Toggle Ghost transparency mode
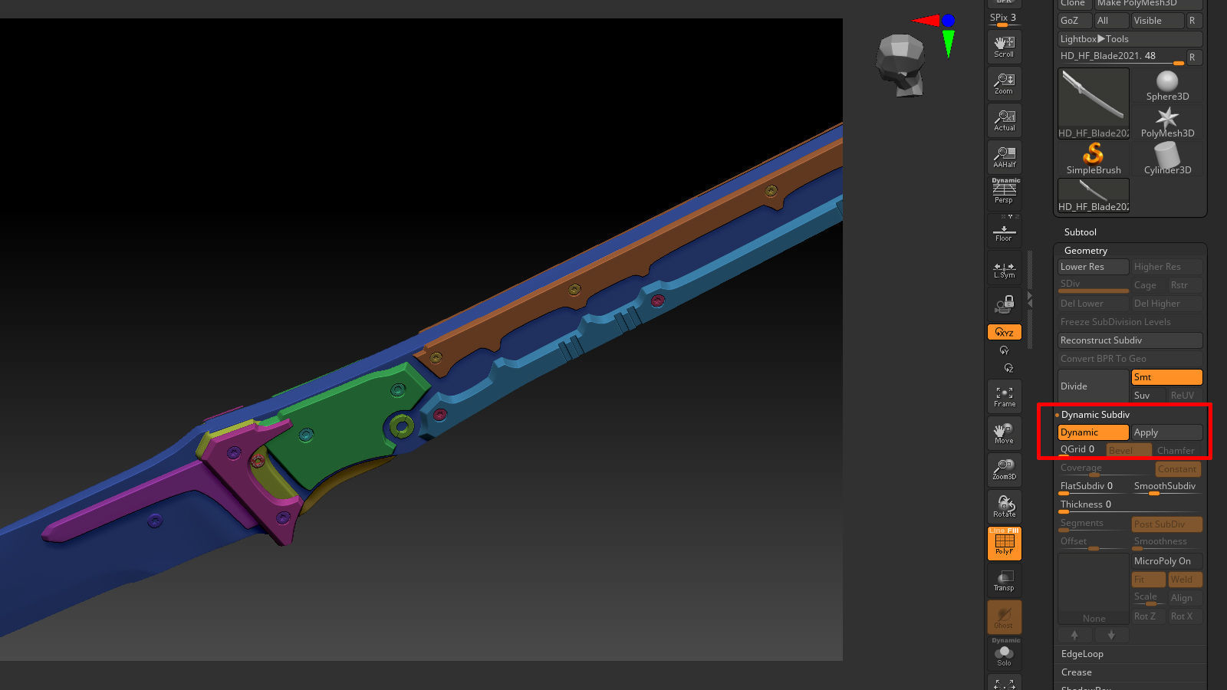The height and width of the screenshot is (690, 1227). tap(1004, 617)
